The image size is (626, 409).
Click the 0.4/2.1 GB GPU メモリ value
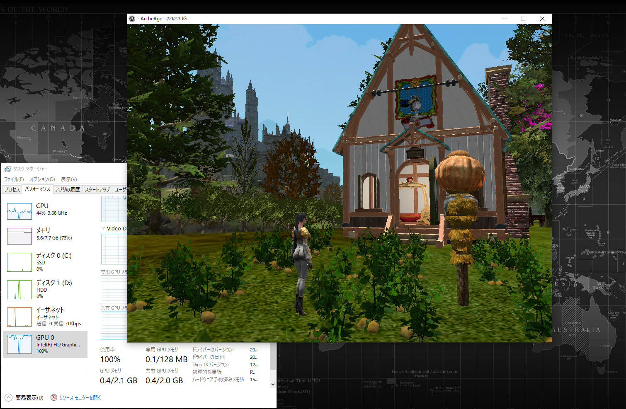point(119,380)
